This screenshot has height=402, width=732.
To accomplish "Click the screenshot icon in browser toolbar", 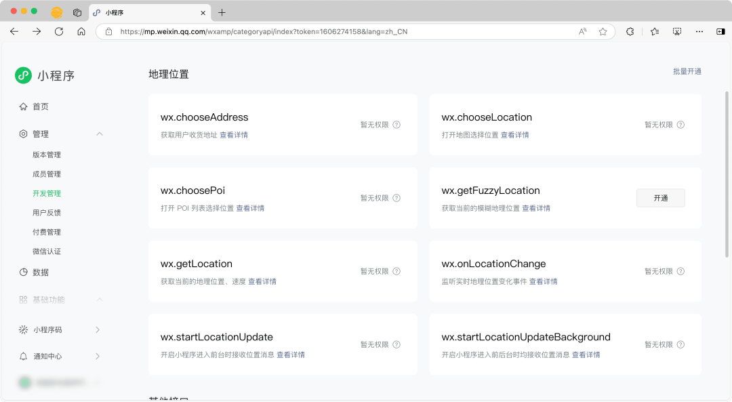I will [677, 32].
